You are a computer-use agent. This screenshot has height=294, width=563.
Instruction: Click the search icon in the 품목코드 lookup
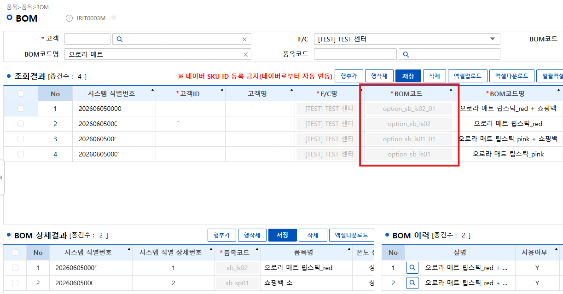coord(406,54)
